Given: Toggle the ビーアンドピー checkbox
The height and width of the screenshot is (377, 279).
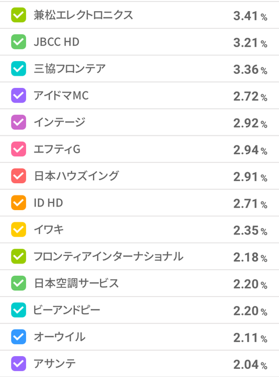Looking at the screenshot, I should [19, 310].
